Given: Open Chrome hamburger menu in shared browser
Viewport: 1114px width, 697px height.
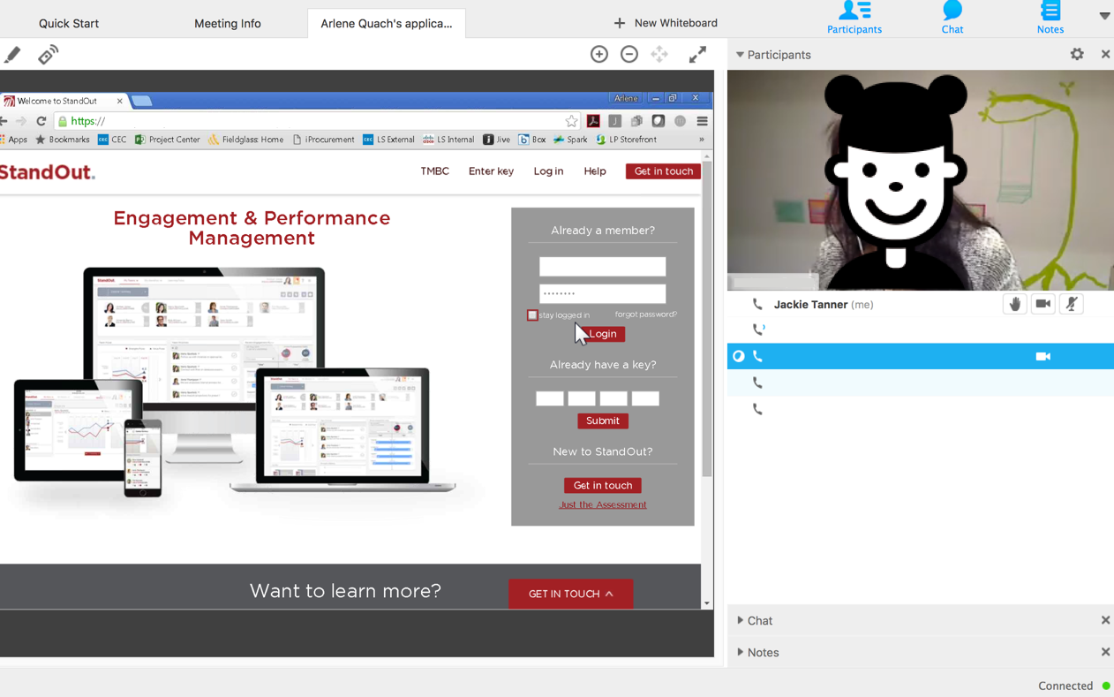Looking at the screenshot, I should [x=703, y=121].
